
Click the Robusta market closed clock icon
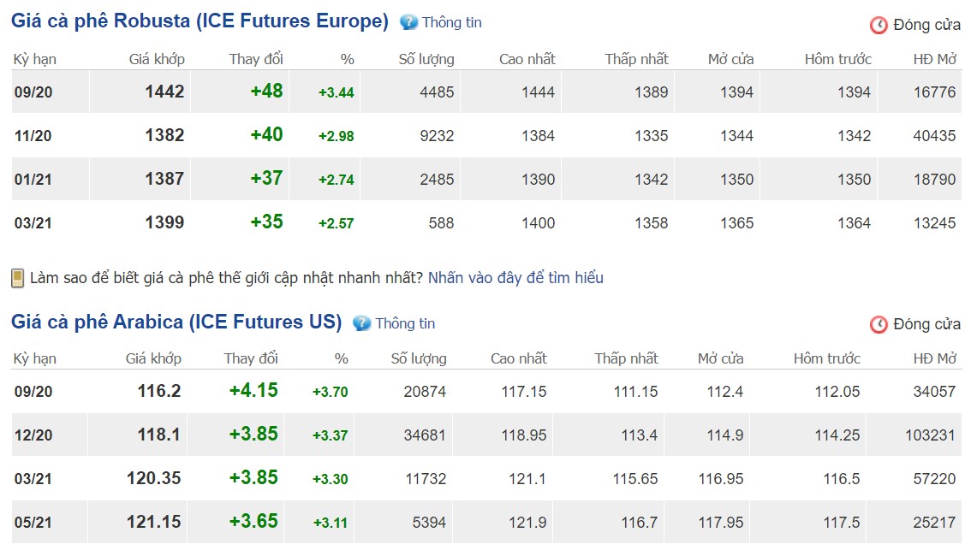[x=879, y=25]
